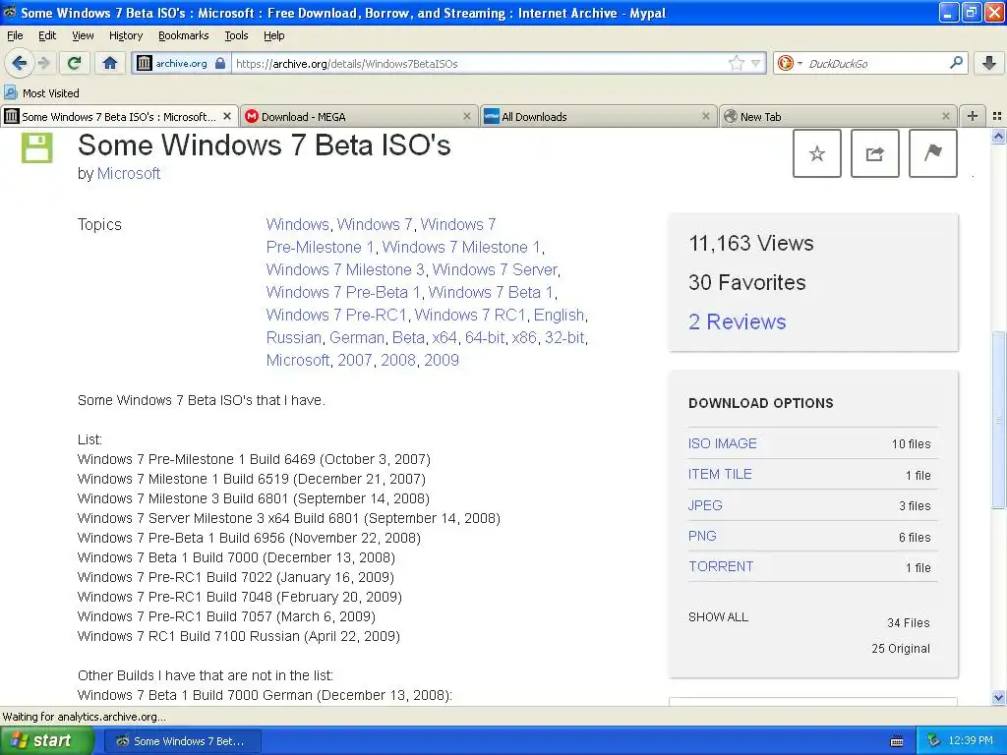
Task: Click the system tray network icon
Action: (934, 741)
